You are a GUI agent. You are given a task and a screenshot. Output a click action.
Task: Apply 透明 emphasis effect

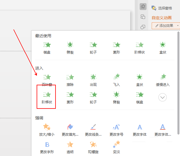(x=70, y=148)
